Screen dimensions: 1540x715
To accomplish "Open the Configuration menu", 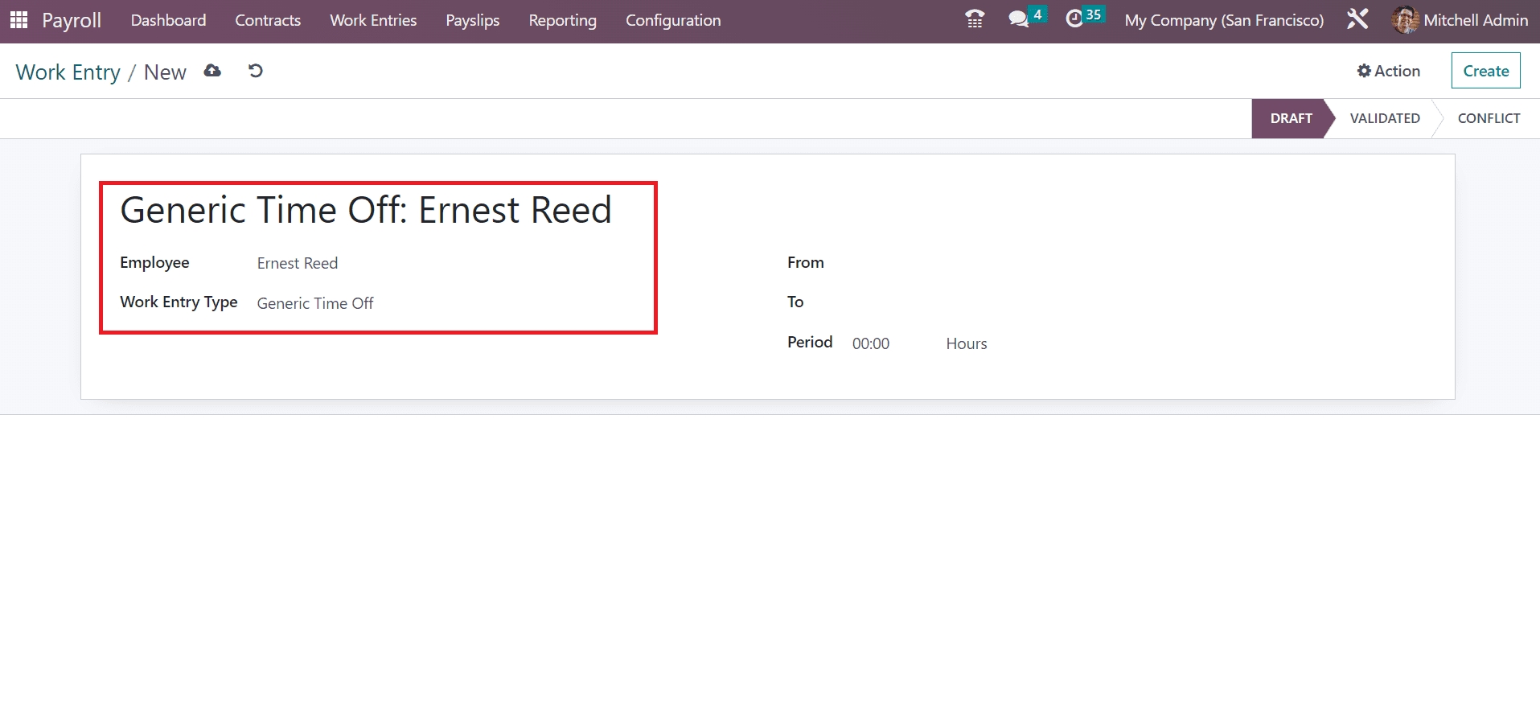I will [673, 20].
